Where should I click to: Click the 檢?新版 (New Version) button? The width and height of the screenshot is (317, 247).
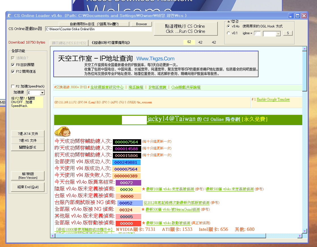[x=28, y=176]
